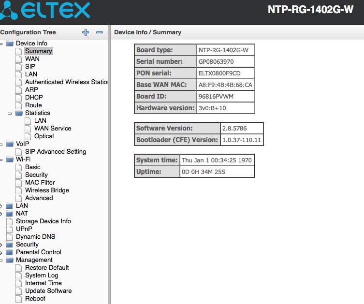Collapse the Wi-Fi tree node

tap(1, 159)
